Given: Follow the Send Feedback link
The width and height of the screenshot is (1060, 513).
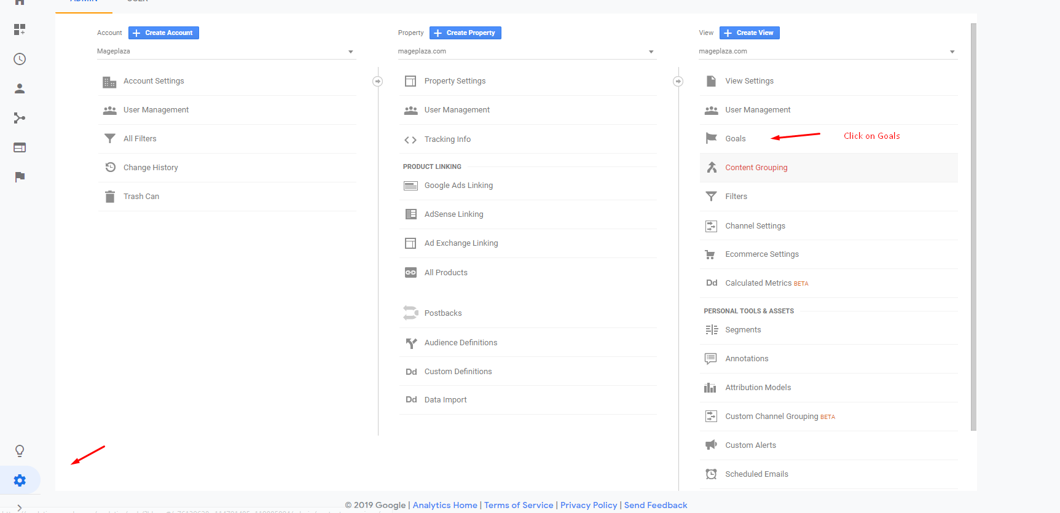Looking at the screenshot, I should click(656, 505).
